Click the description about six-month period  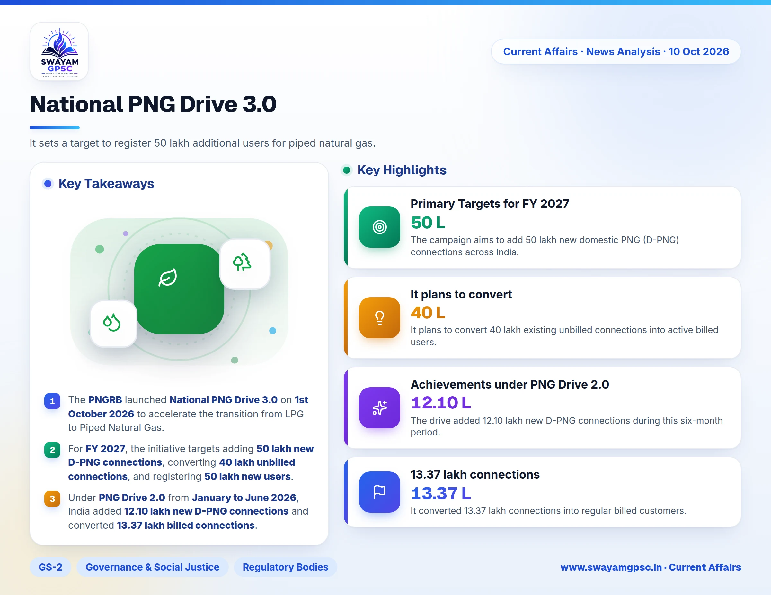click(x=566, y=426)
